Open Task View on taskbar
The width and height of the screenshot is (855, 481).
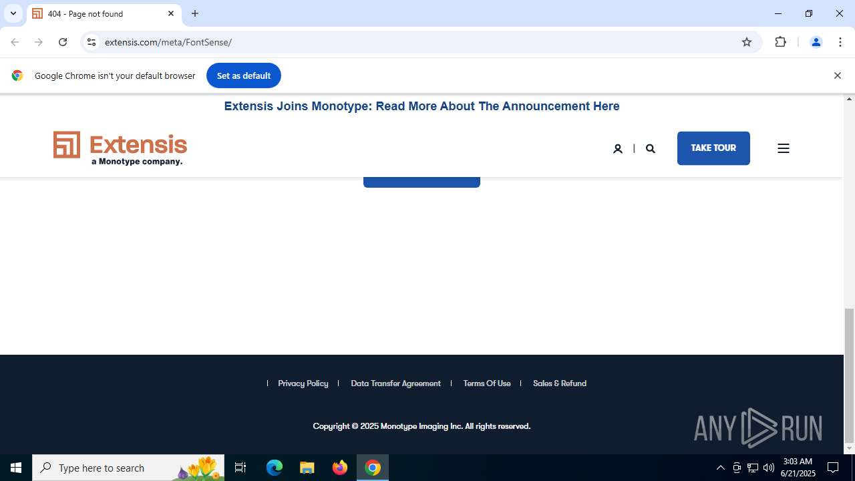[240, 468]
